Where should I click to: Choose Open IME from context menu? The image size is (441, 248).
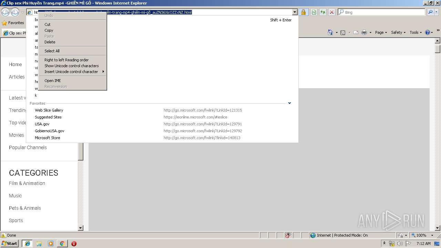pyautogui.click(x=72, y=81)
